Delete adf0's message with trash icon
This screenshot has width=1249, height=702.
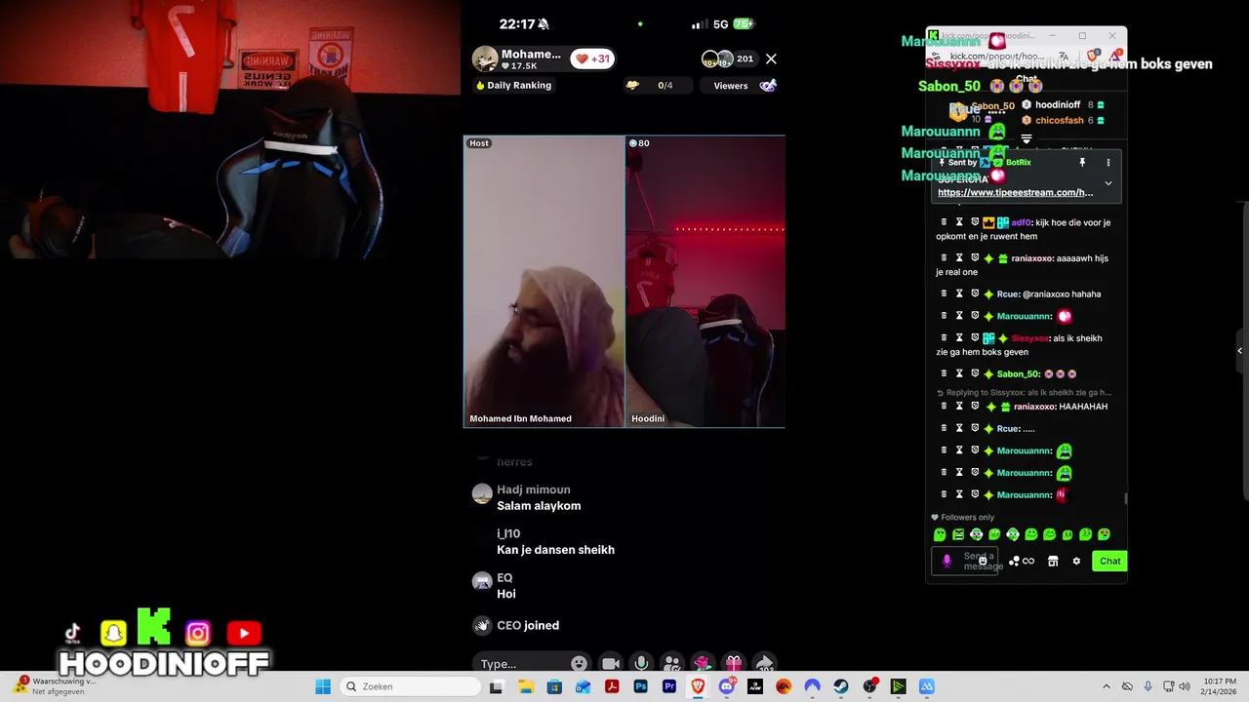(944, 222)
